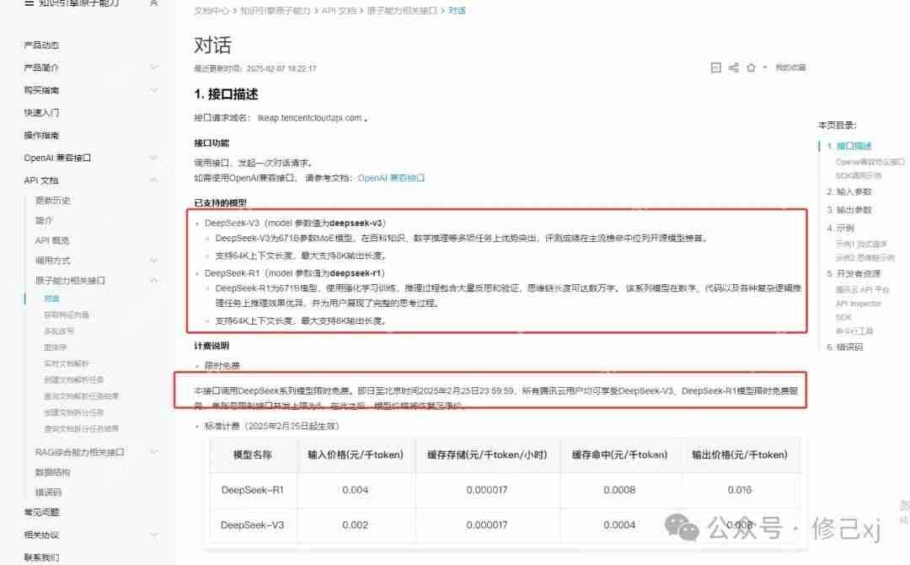This screenshot has width=910, height=565.
Task: Click the star favorite icon
Action: tap(751, 68)
